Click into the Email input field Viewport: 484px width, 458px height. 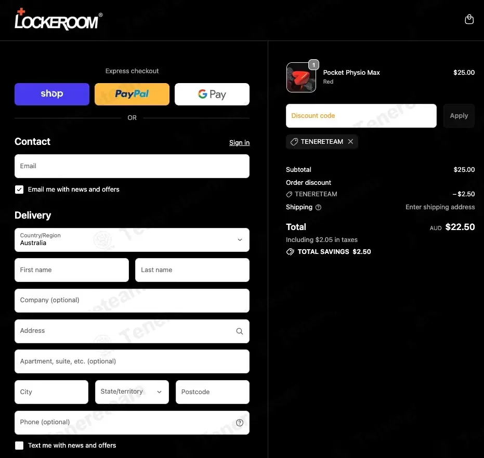(132, 166)
